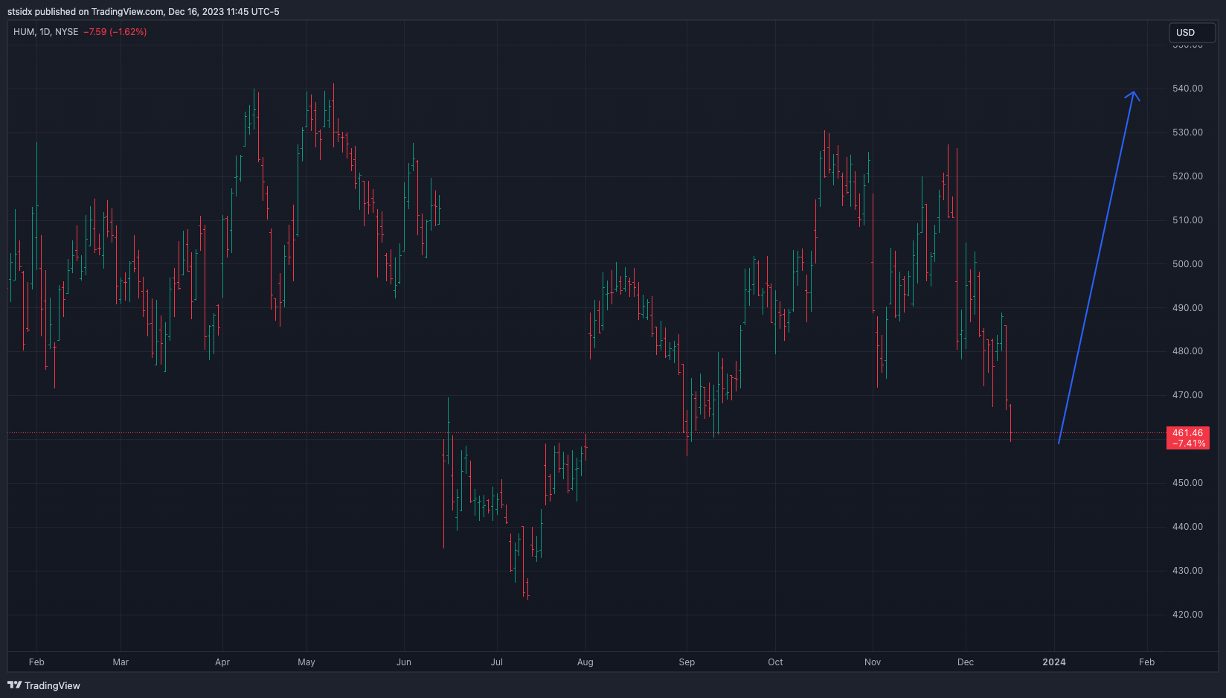Click the 490.00 price axis label

1187,308
